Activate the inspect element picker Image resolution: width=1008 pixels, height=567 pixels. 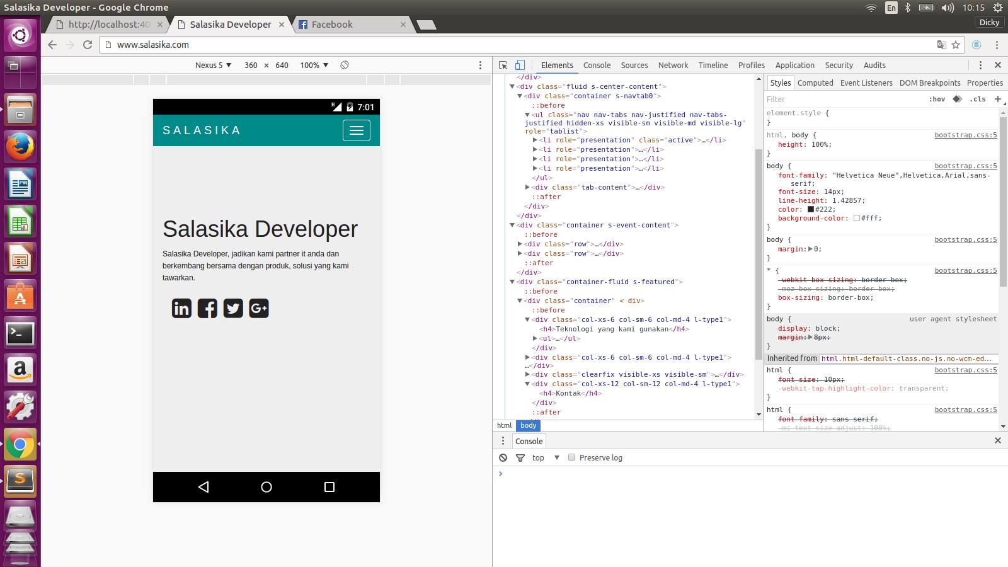click(x=503, y=65)
